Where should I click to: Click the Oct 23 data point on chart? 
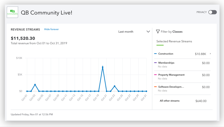115,86
